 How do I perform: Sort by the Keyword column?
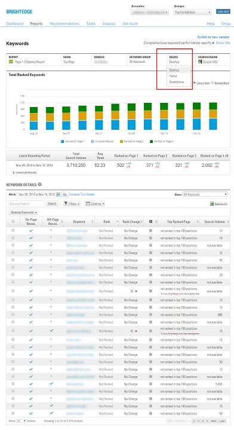79,222
